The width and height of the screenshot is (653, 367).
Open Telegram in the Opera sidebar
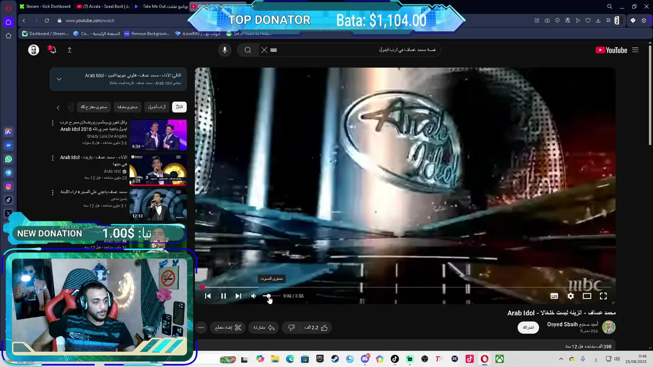[x=8, y=173]
